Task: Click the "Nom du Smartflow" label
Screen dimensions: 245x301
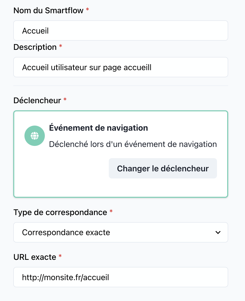Action: click(x=48, y=10)
